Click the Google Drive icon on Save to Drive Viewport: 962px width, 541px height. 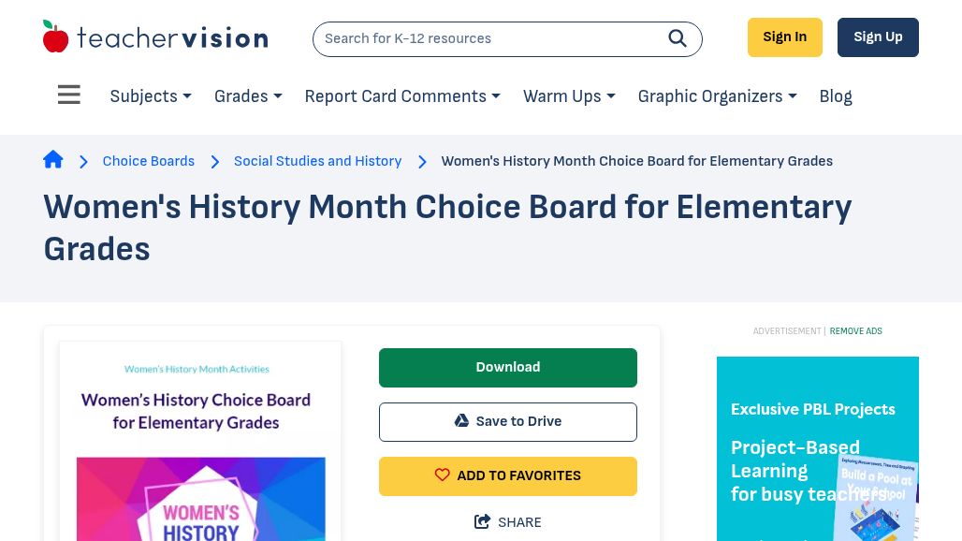[461, 420]
